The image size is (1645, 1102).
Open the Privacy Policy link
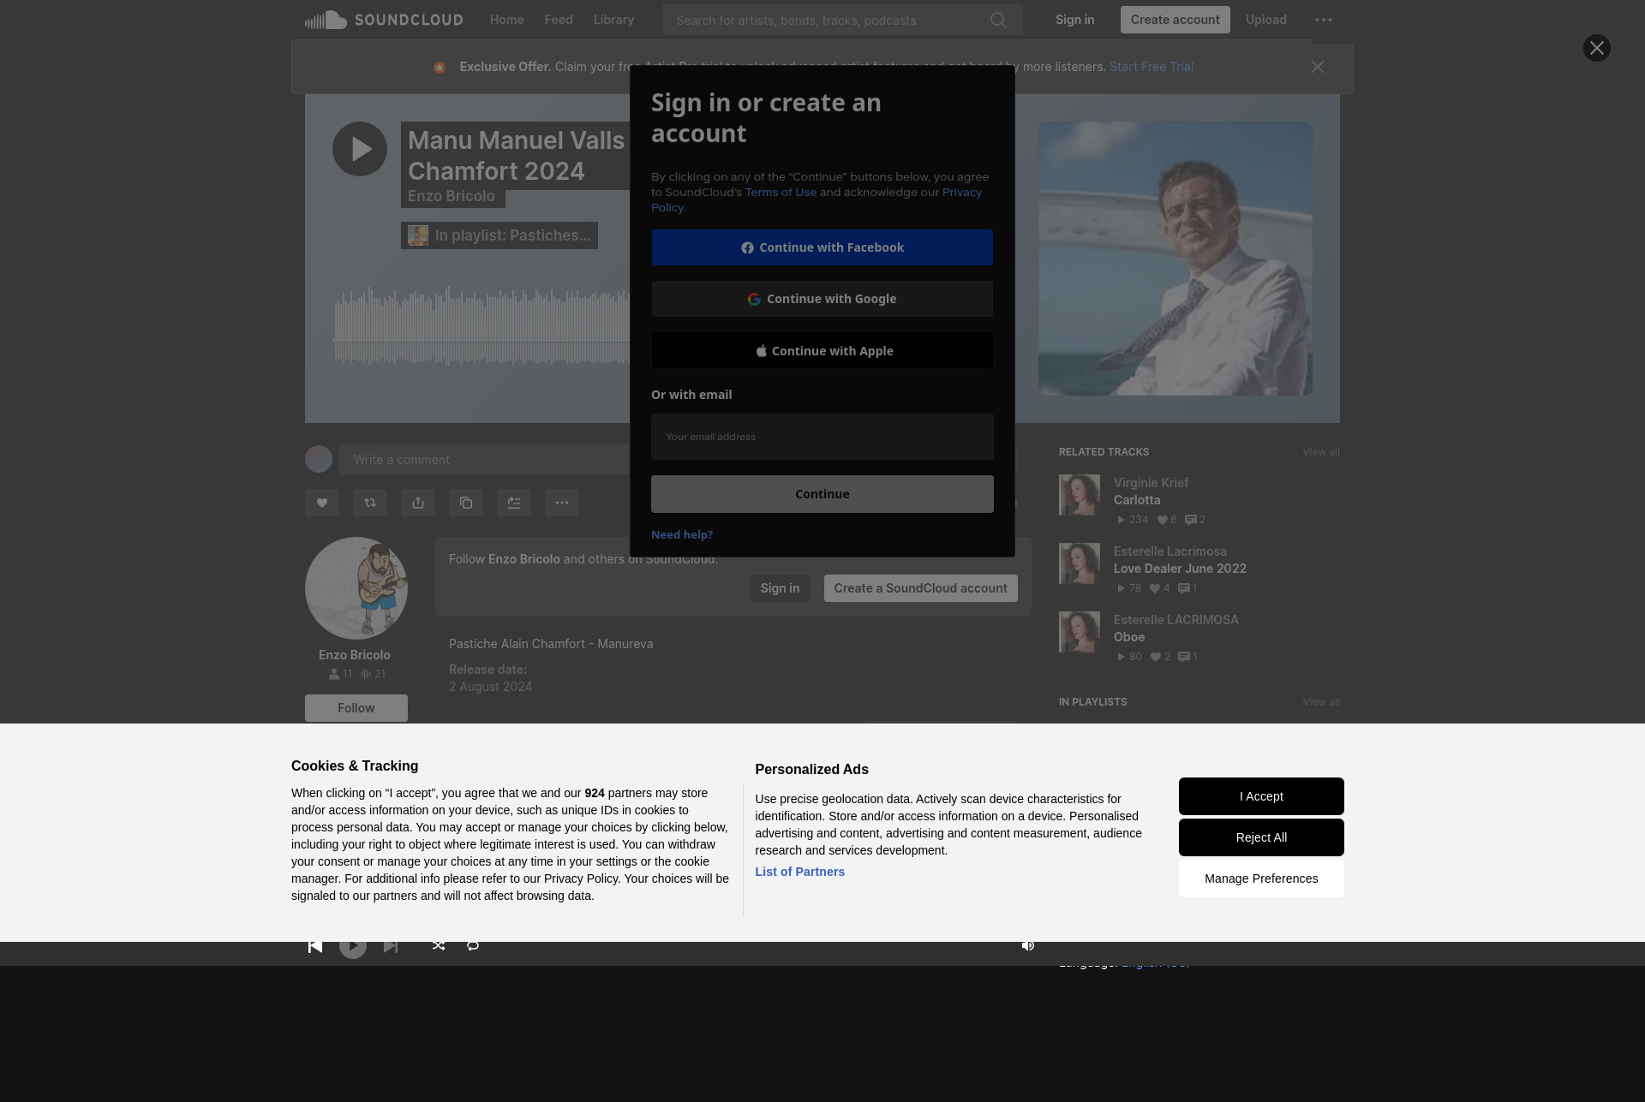[962, 193]
